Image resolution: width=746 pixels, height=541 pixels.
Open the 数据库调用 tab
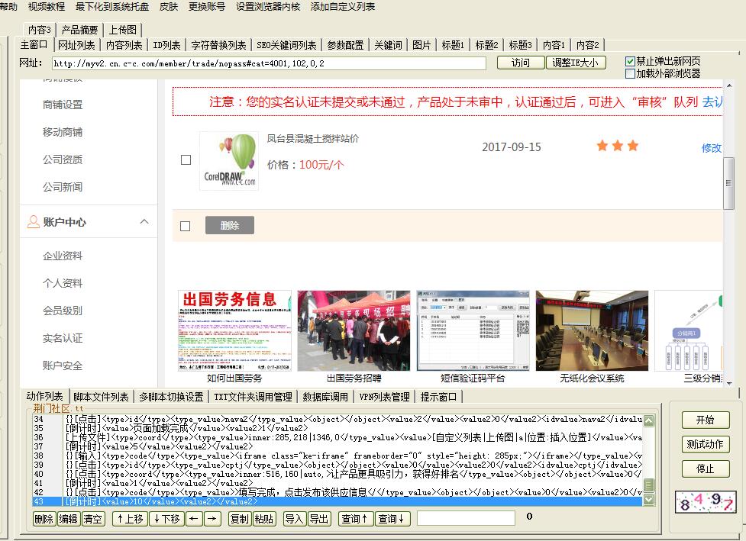(x=325, y=397)
